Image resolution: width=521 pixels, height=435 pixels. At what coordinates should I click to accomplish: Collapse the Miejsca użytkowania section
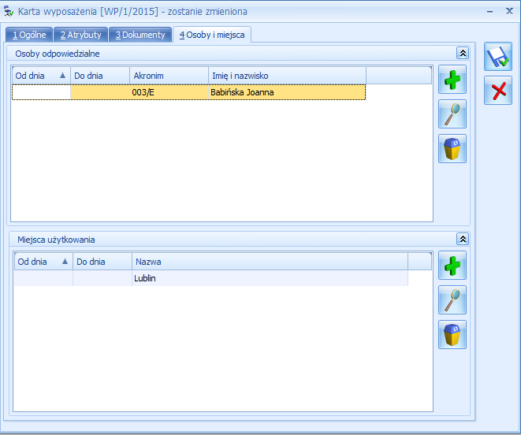point(463,240)
